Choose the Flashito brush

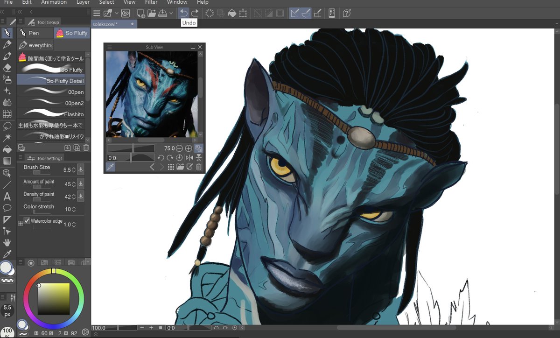(51, 114)
